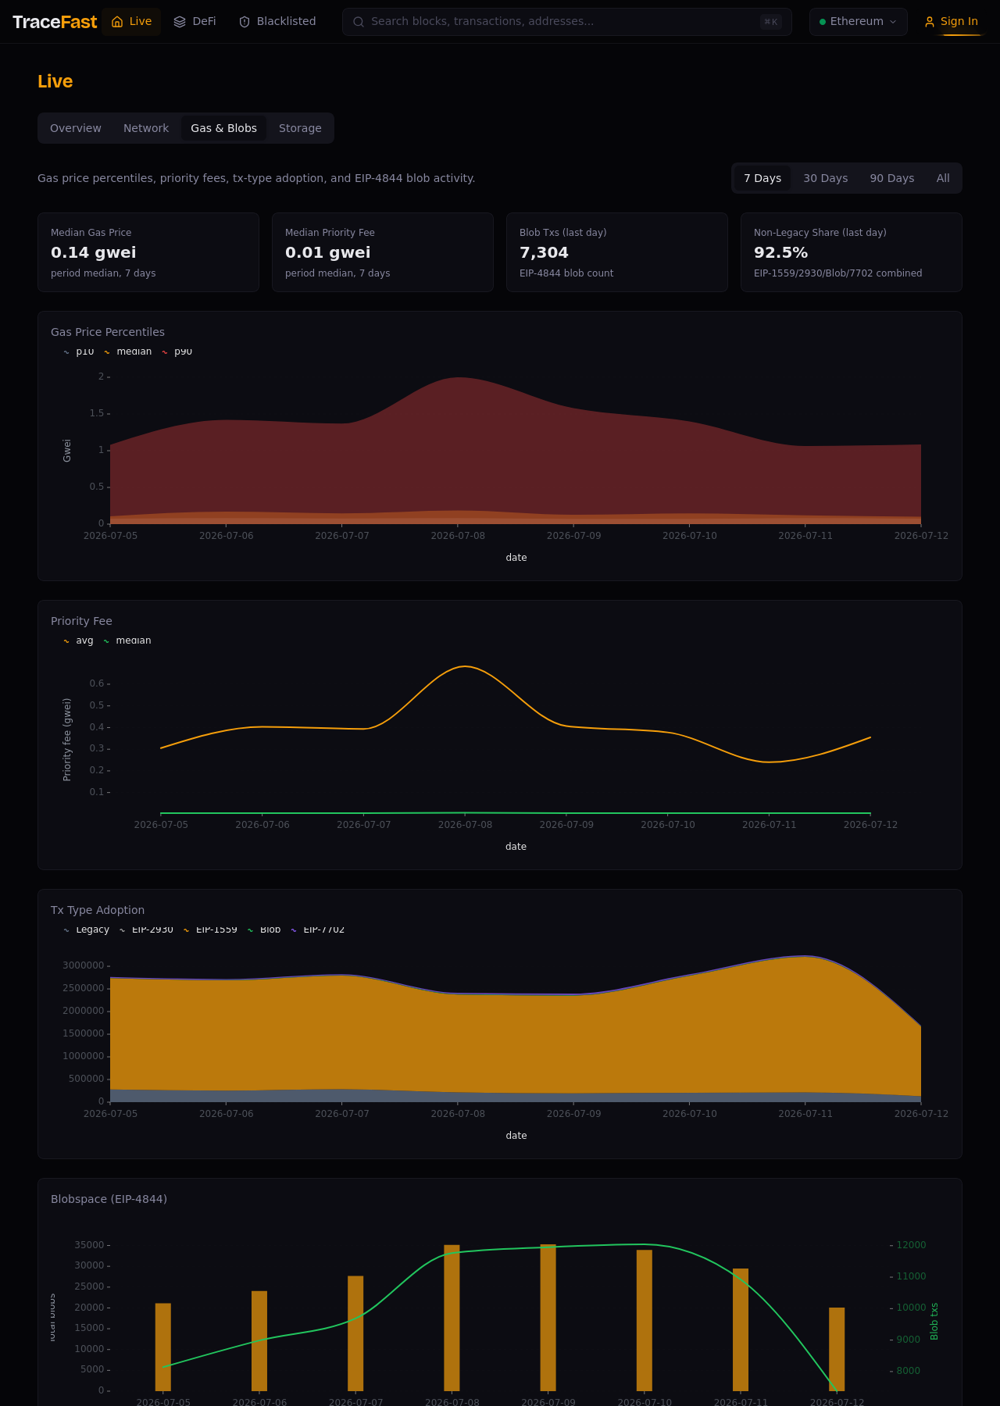Toggle the p90 series in Gas Price legend
Screen dimensions: 1000x1406
(177, 351)
